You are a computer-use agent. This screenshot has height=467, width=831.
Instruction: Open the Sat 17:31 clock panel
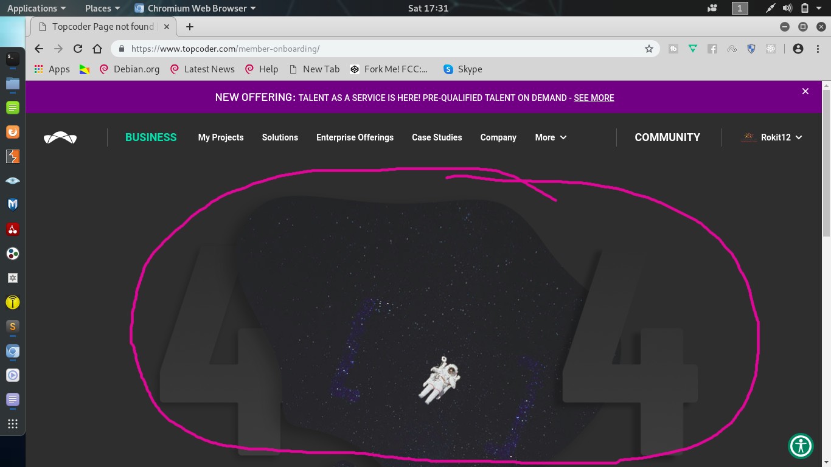click(428, 8)
